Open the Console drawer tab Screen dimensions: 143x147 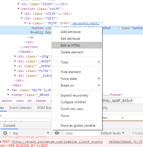[9, 126]
